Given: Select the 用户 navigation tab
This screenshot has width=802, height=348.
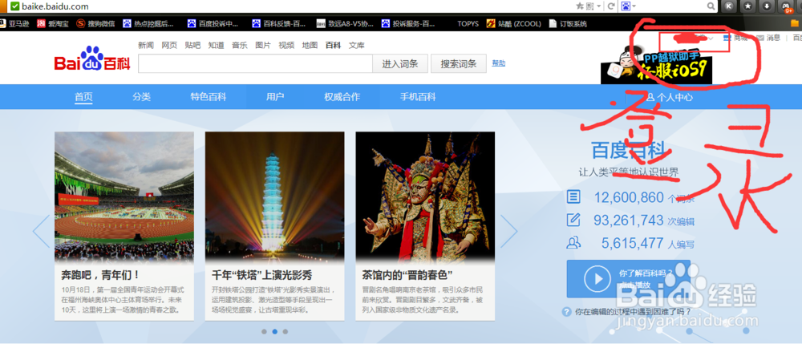Looking at the screenshot, I should point(275,97).
